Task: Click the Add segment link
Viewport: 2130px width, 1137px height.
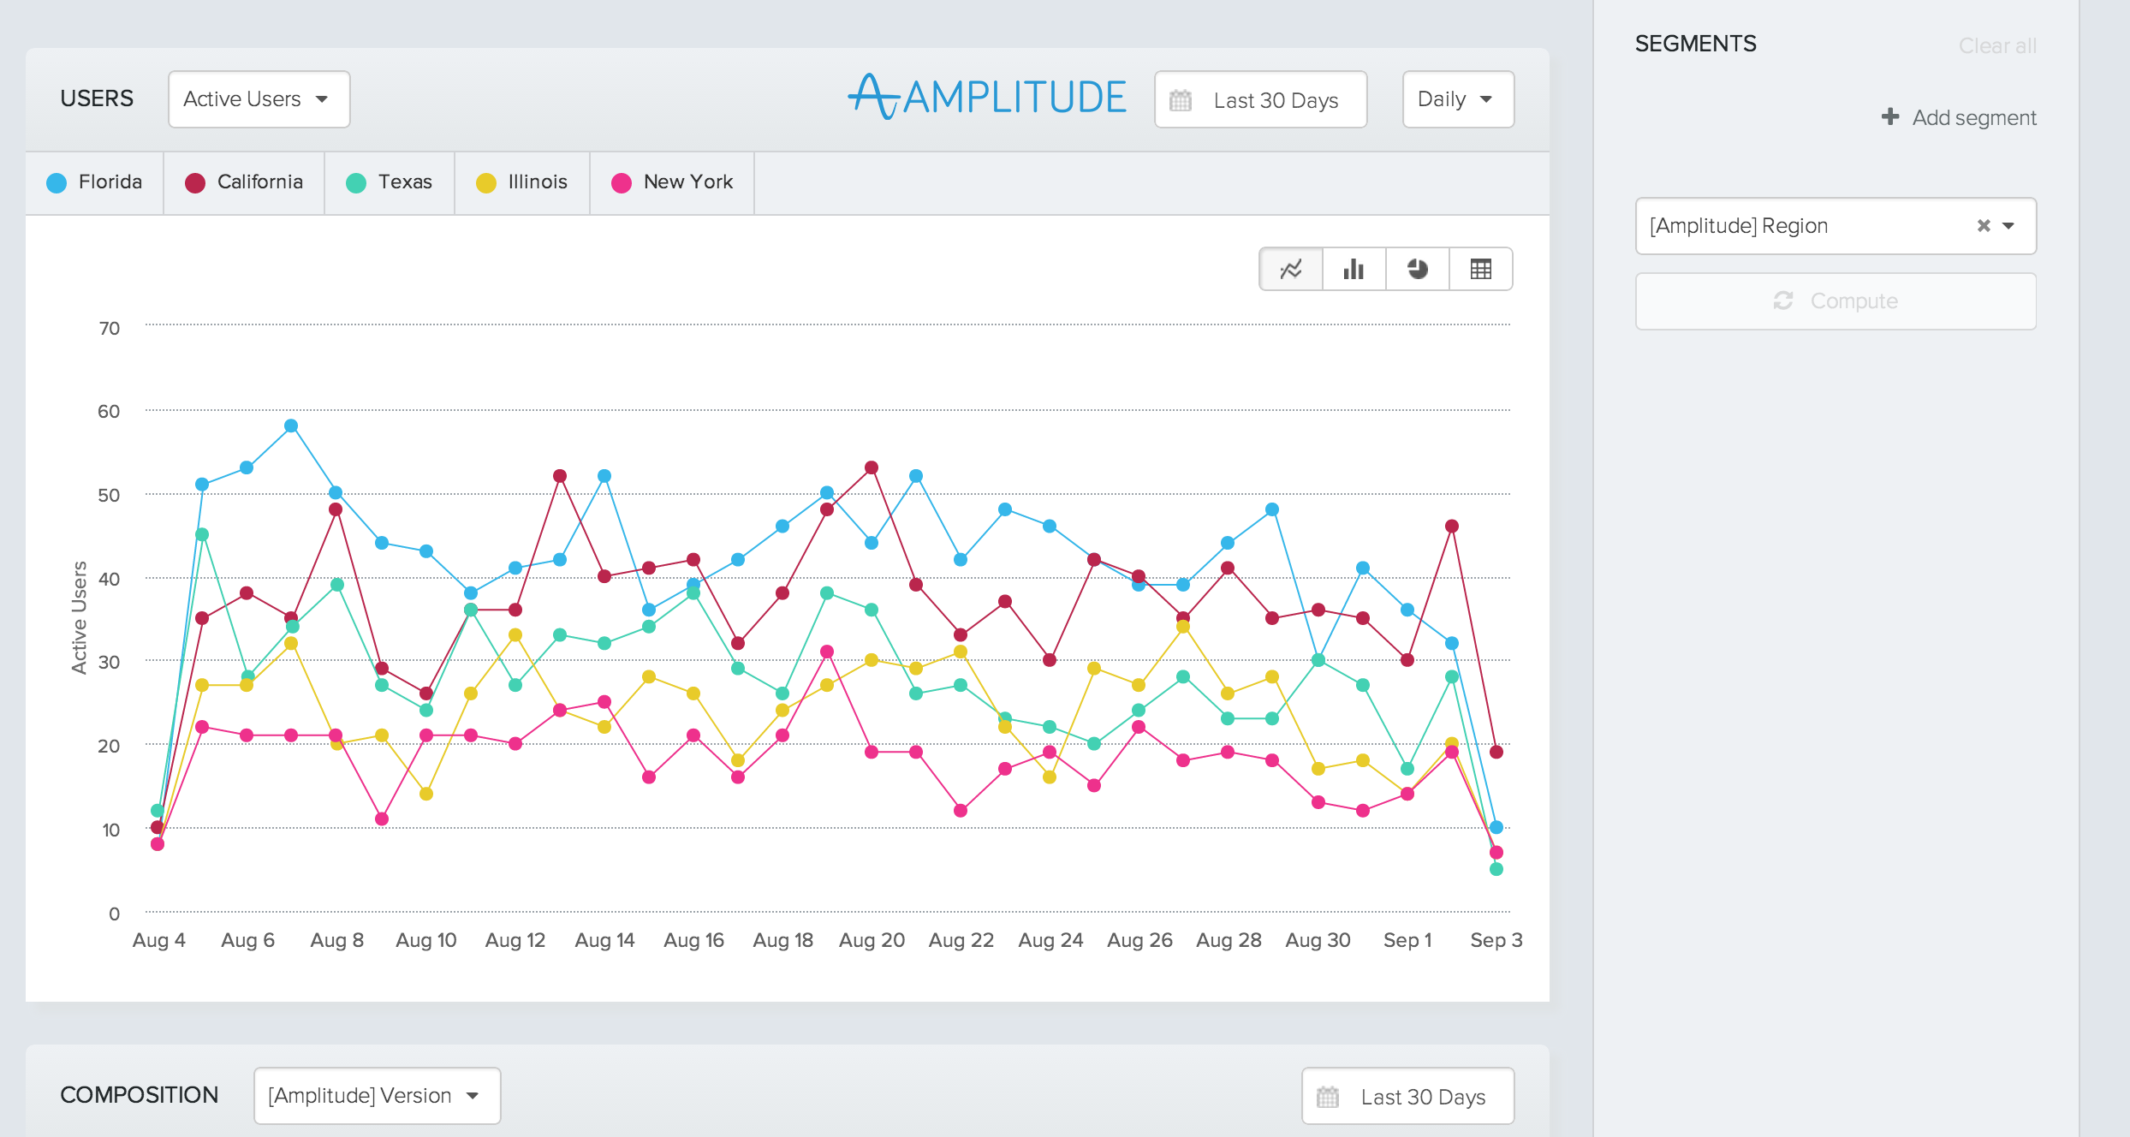Action: pos(1959,117)
